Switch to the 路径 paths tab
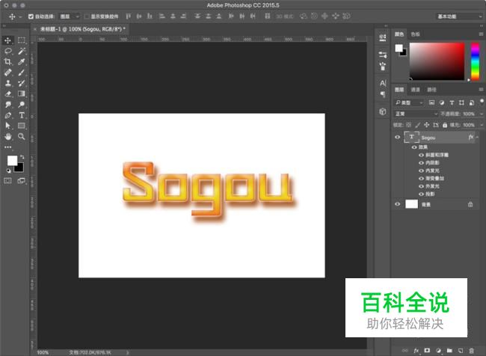The width and height of the screenshot is (486, 356). click(431, 90)
